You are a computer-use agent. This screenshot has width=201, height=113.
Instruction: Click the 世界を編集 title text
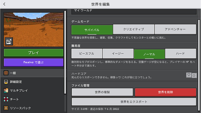[x=100, y=4]
